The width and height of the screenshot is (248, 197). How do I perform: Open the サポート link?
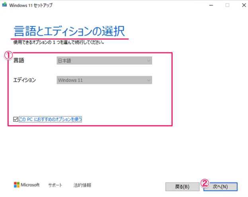tap(55, 185)
